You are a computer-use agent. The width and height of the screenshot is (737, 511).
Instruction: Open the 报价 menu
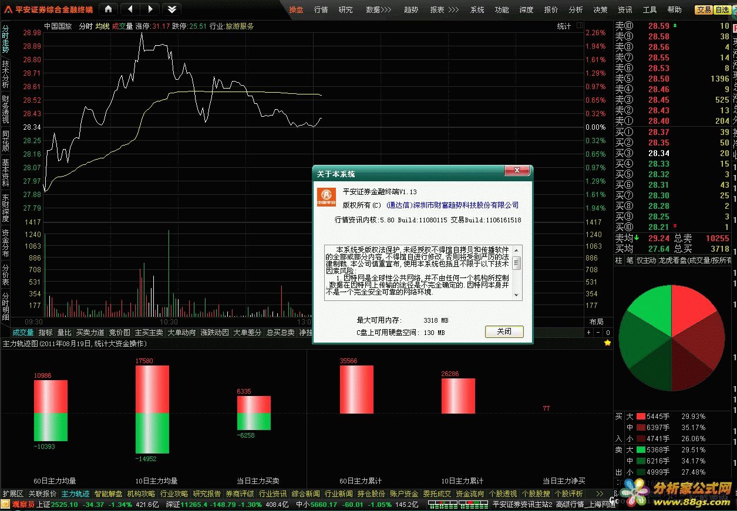551,10
